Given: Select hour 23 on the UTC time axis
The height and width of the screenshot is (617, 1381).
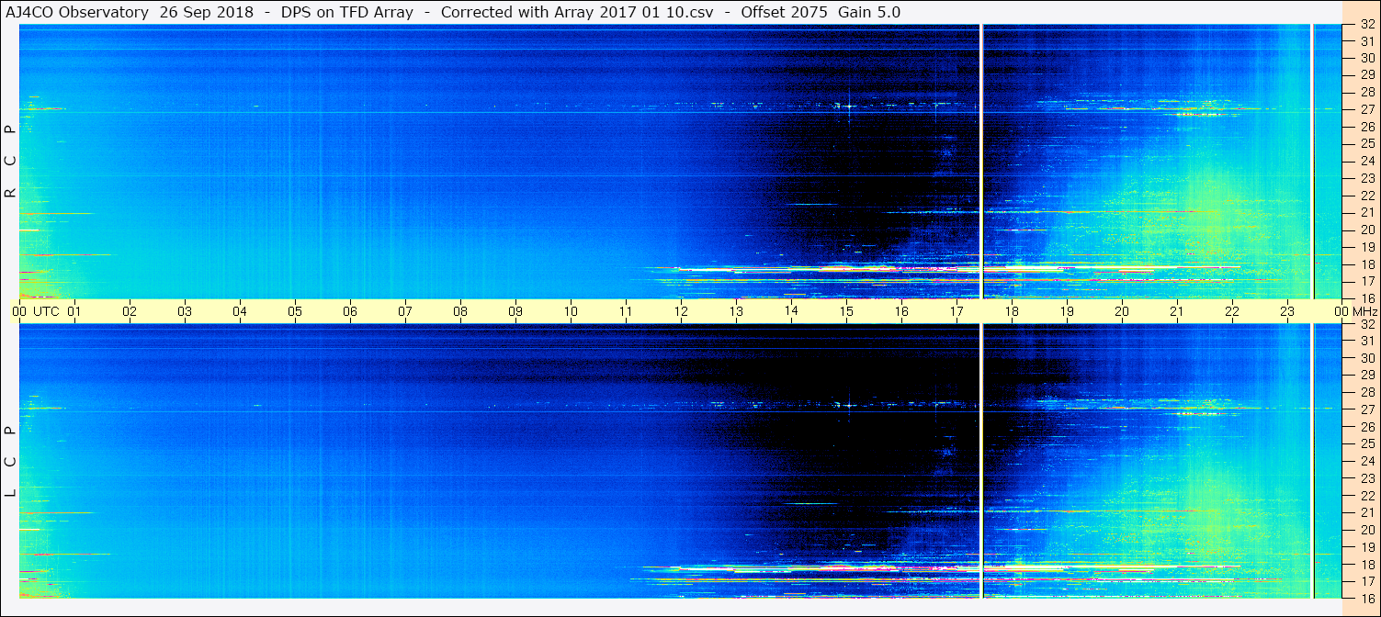Looking at the screenshot, I should click(1287, 311).
